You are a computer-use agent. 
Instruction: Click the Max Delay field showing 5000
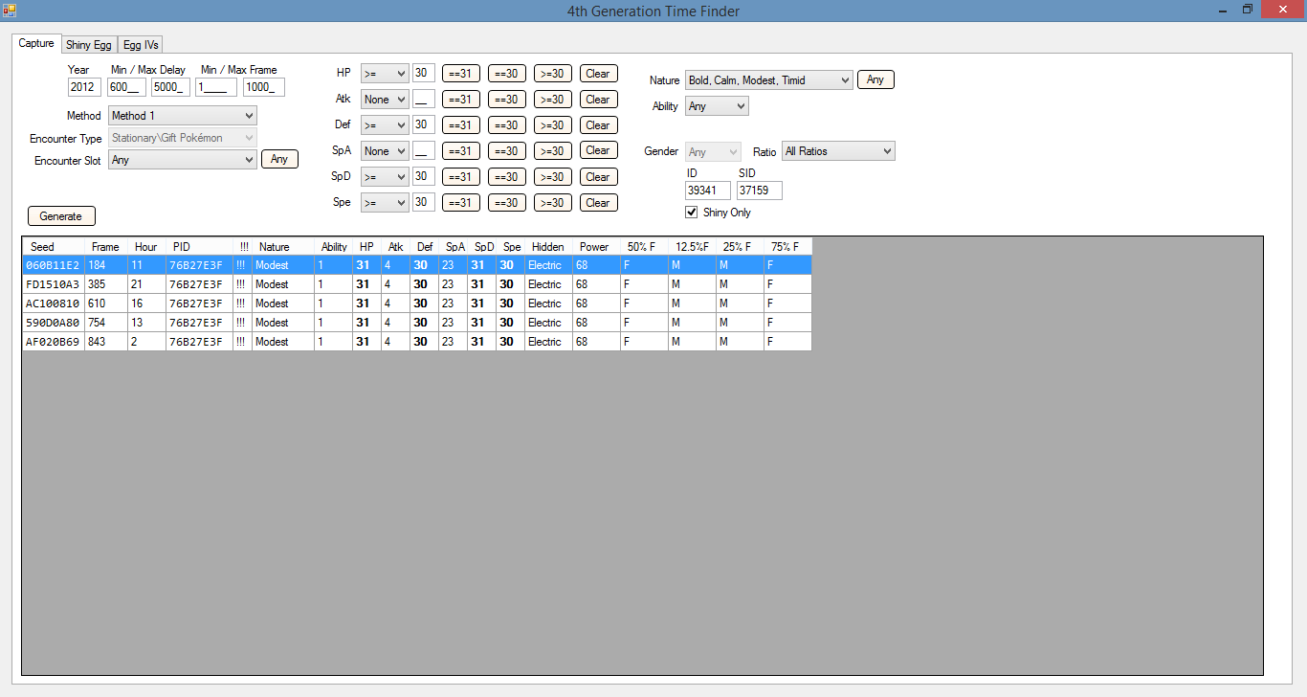coord(171,87)
